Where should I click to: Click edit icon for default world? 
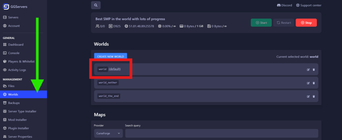[308, 69]
